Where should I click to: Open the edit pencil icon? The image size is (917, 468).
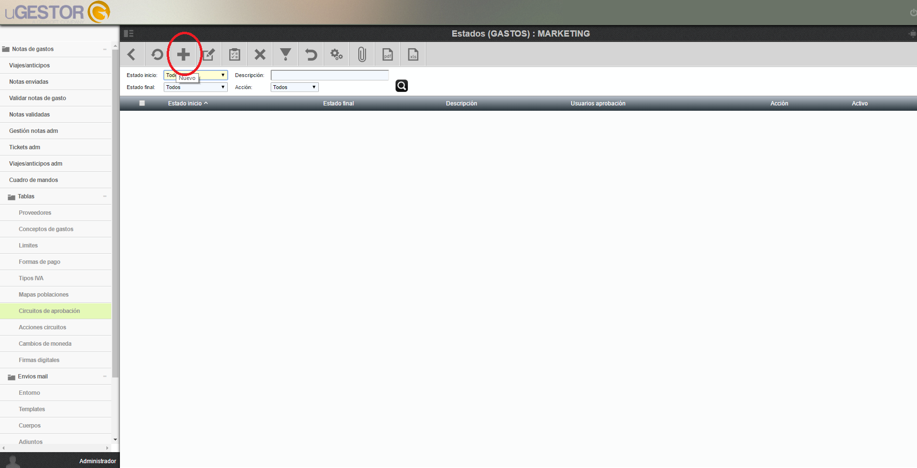(209, 54)
